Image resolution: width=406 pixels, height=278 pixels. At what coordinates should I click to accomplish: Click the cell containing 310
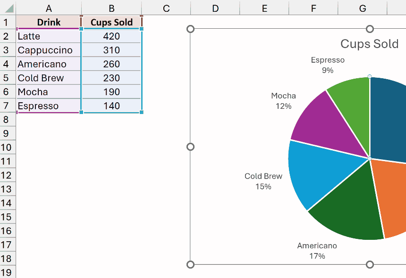click(x=111, y=50)
